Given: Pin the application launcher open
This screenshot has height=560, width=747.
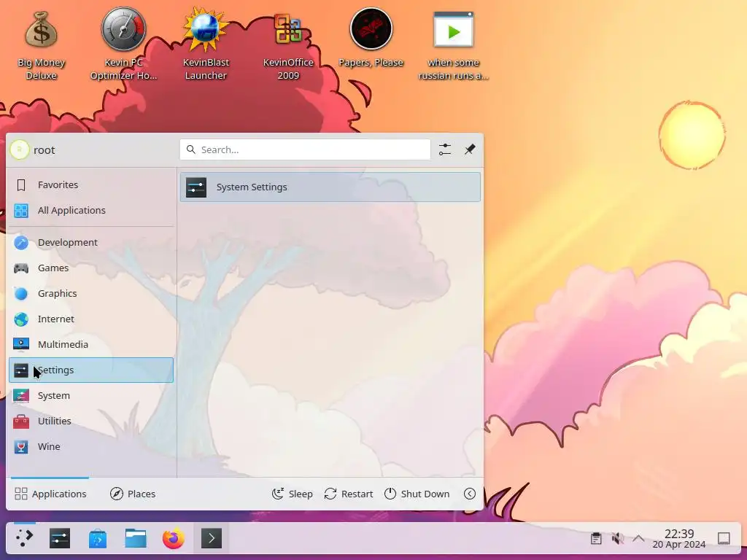Looking at the screenshot, I should click(470, 149).
